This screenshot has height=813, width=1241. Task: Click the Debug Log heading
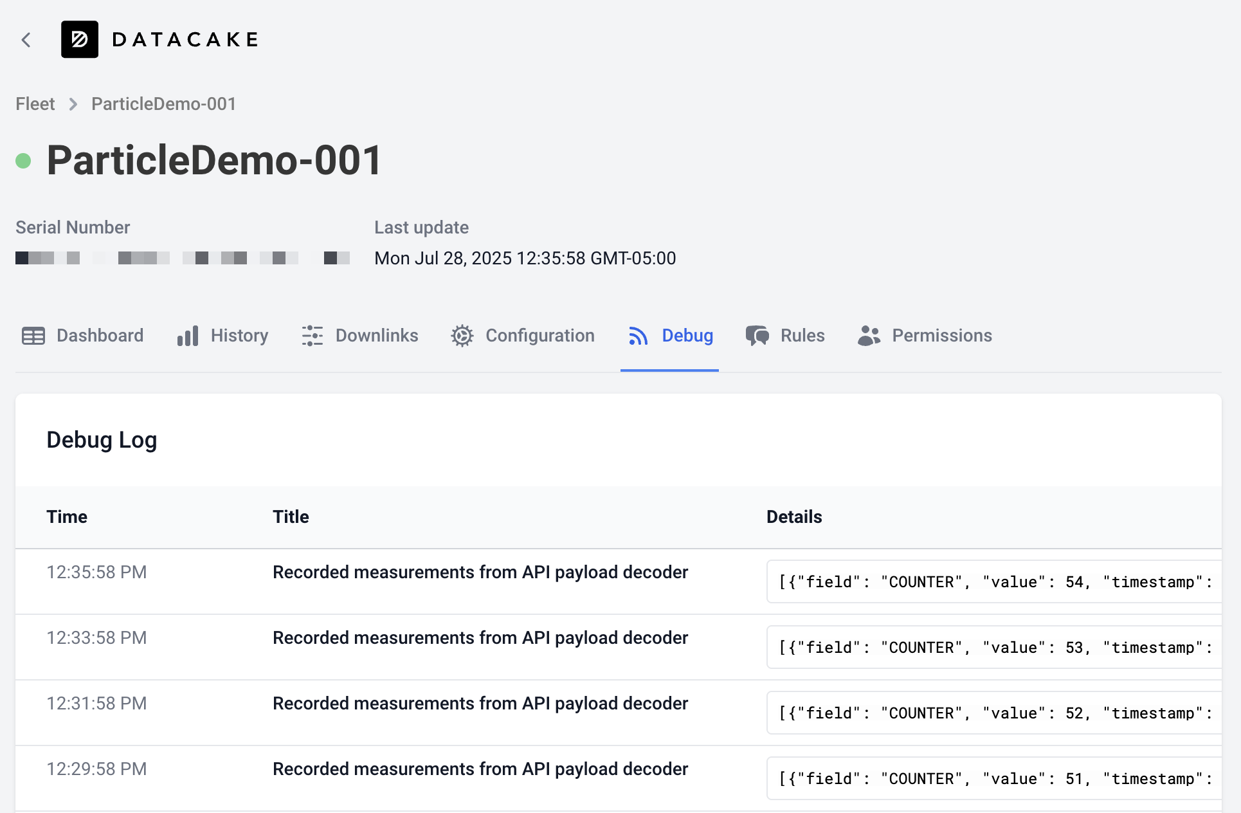point(102,440)
